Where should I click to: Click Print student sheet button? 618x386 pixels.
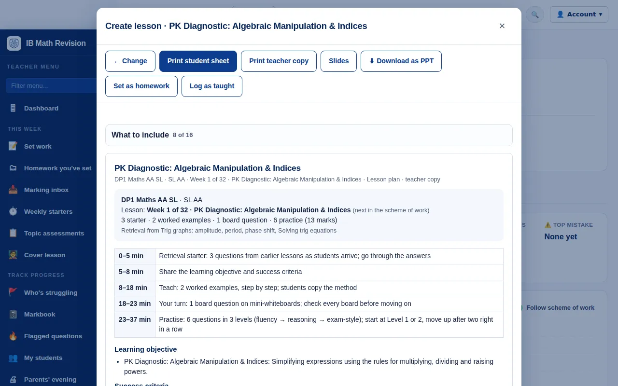(198, 61)
